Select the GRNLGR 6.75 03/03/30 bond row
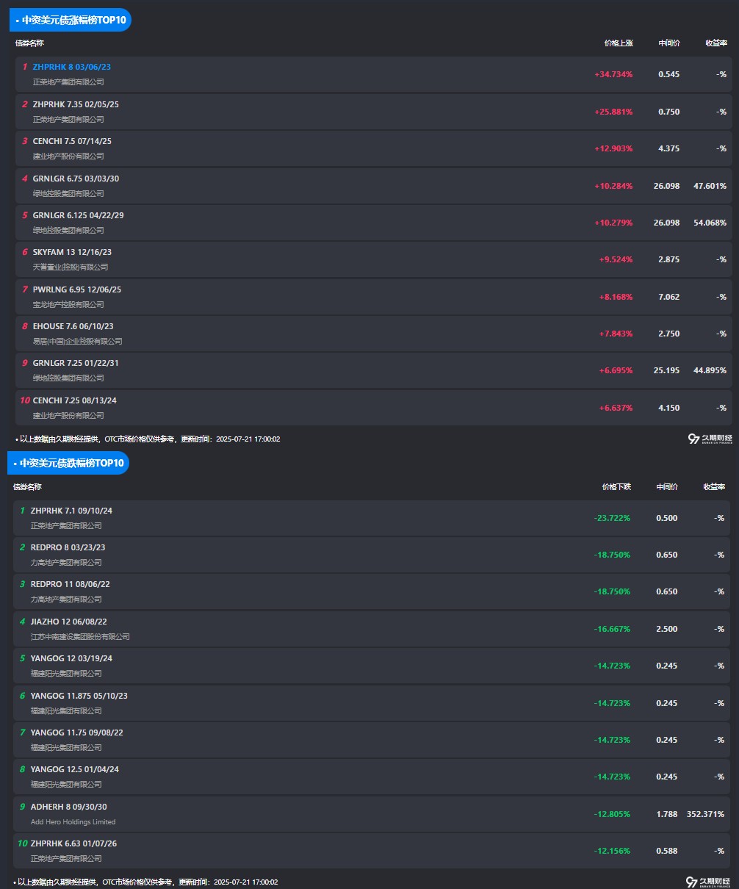The image size is (739, 889). point(374,186)
